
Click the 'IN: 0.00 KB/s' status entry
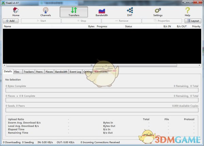click(45, 142)
